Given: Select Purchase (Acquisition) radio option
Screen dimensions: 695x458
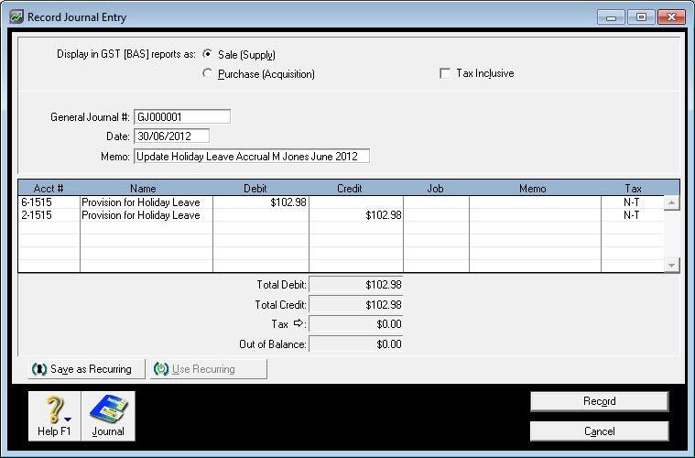Looking at the screenshot, I should (x=207, y=73).
